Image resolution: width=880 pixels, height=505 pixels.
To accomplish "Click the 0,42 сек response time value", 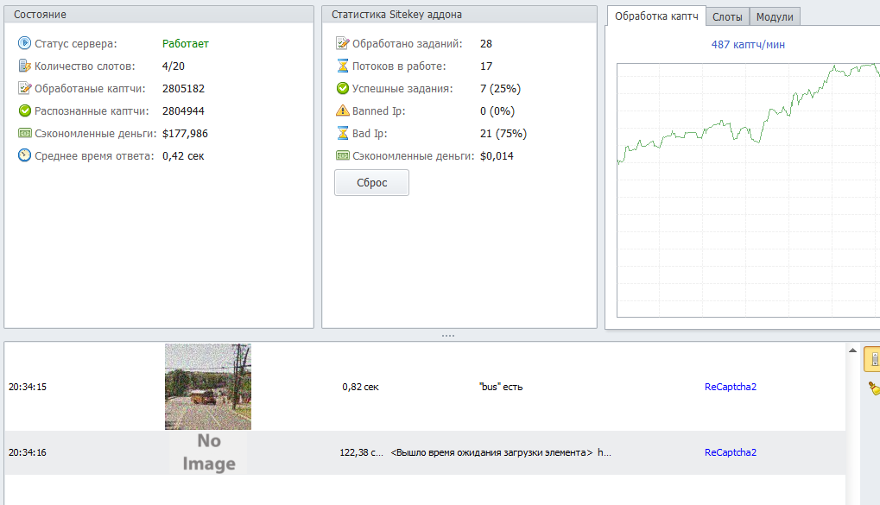I will [183, 155].
